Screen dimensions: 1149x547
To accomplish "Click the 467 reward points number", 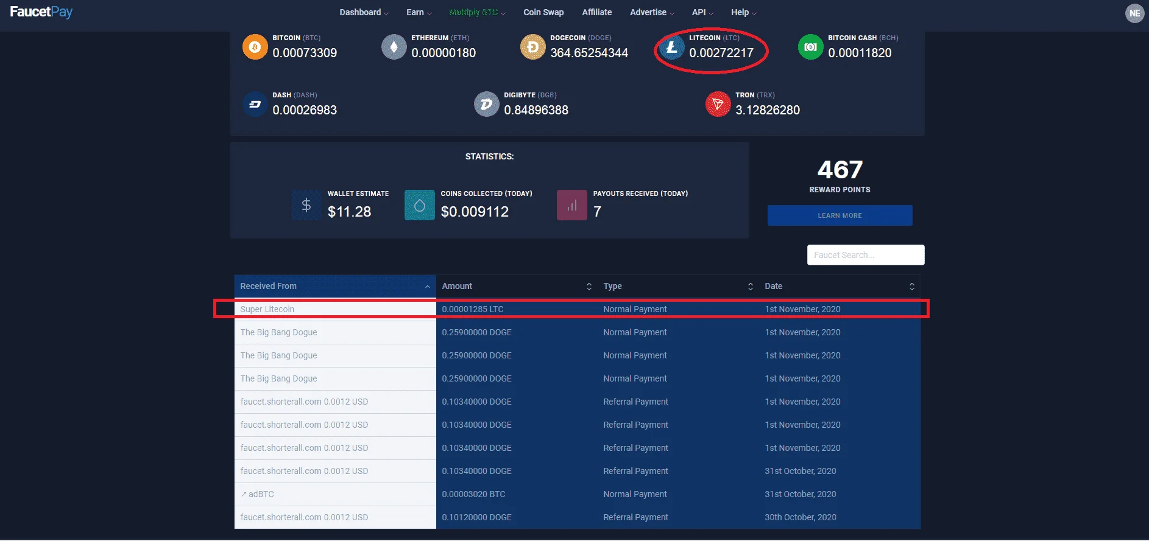I will point(840,170).
